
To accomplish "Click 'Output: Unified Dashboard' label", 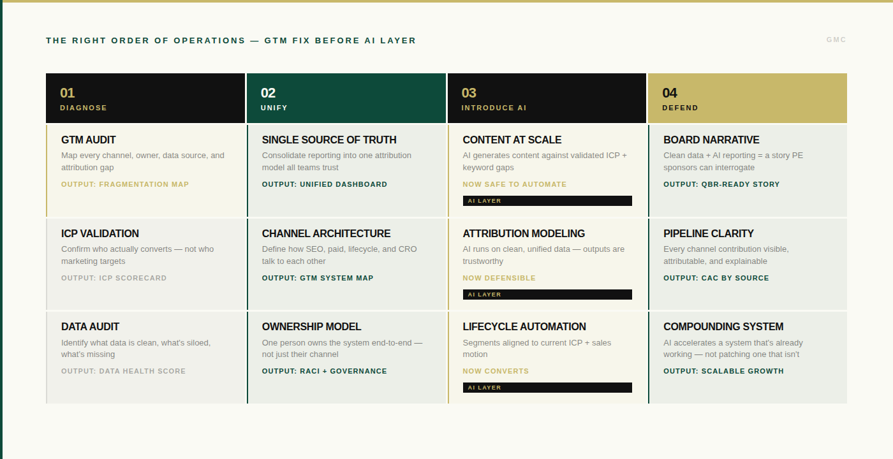I will pos(325,184).
